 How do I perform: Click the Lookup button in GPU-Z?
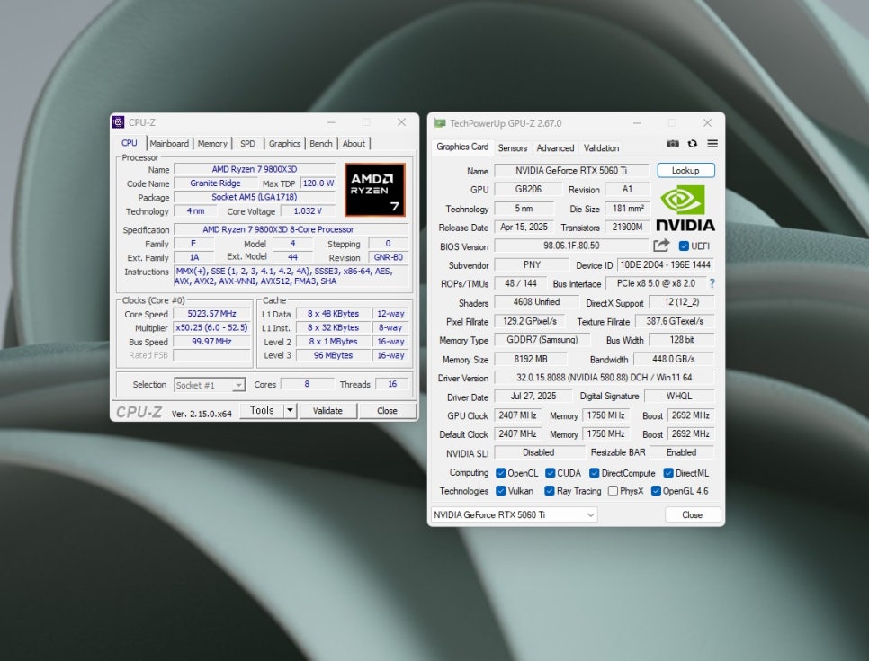coord(685,171)
